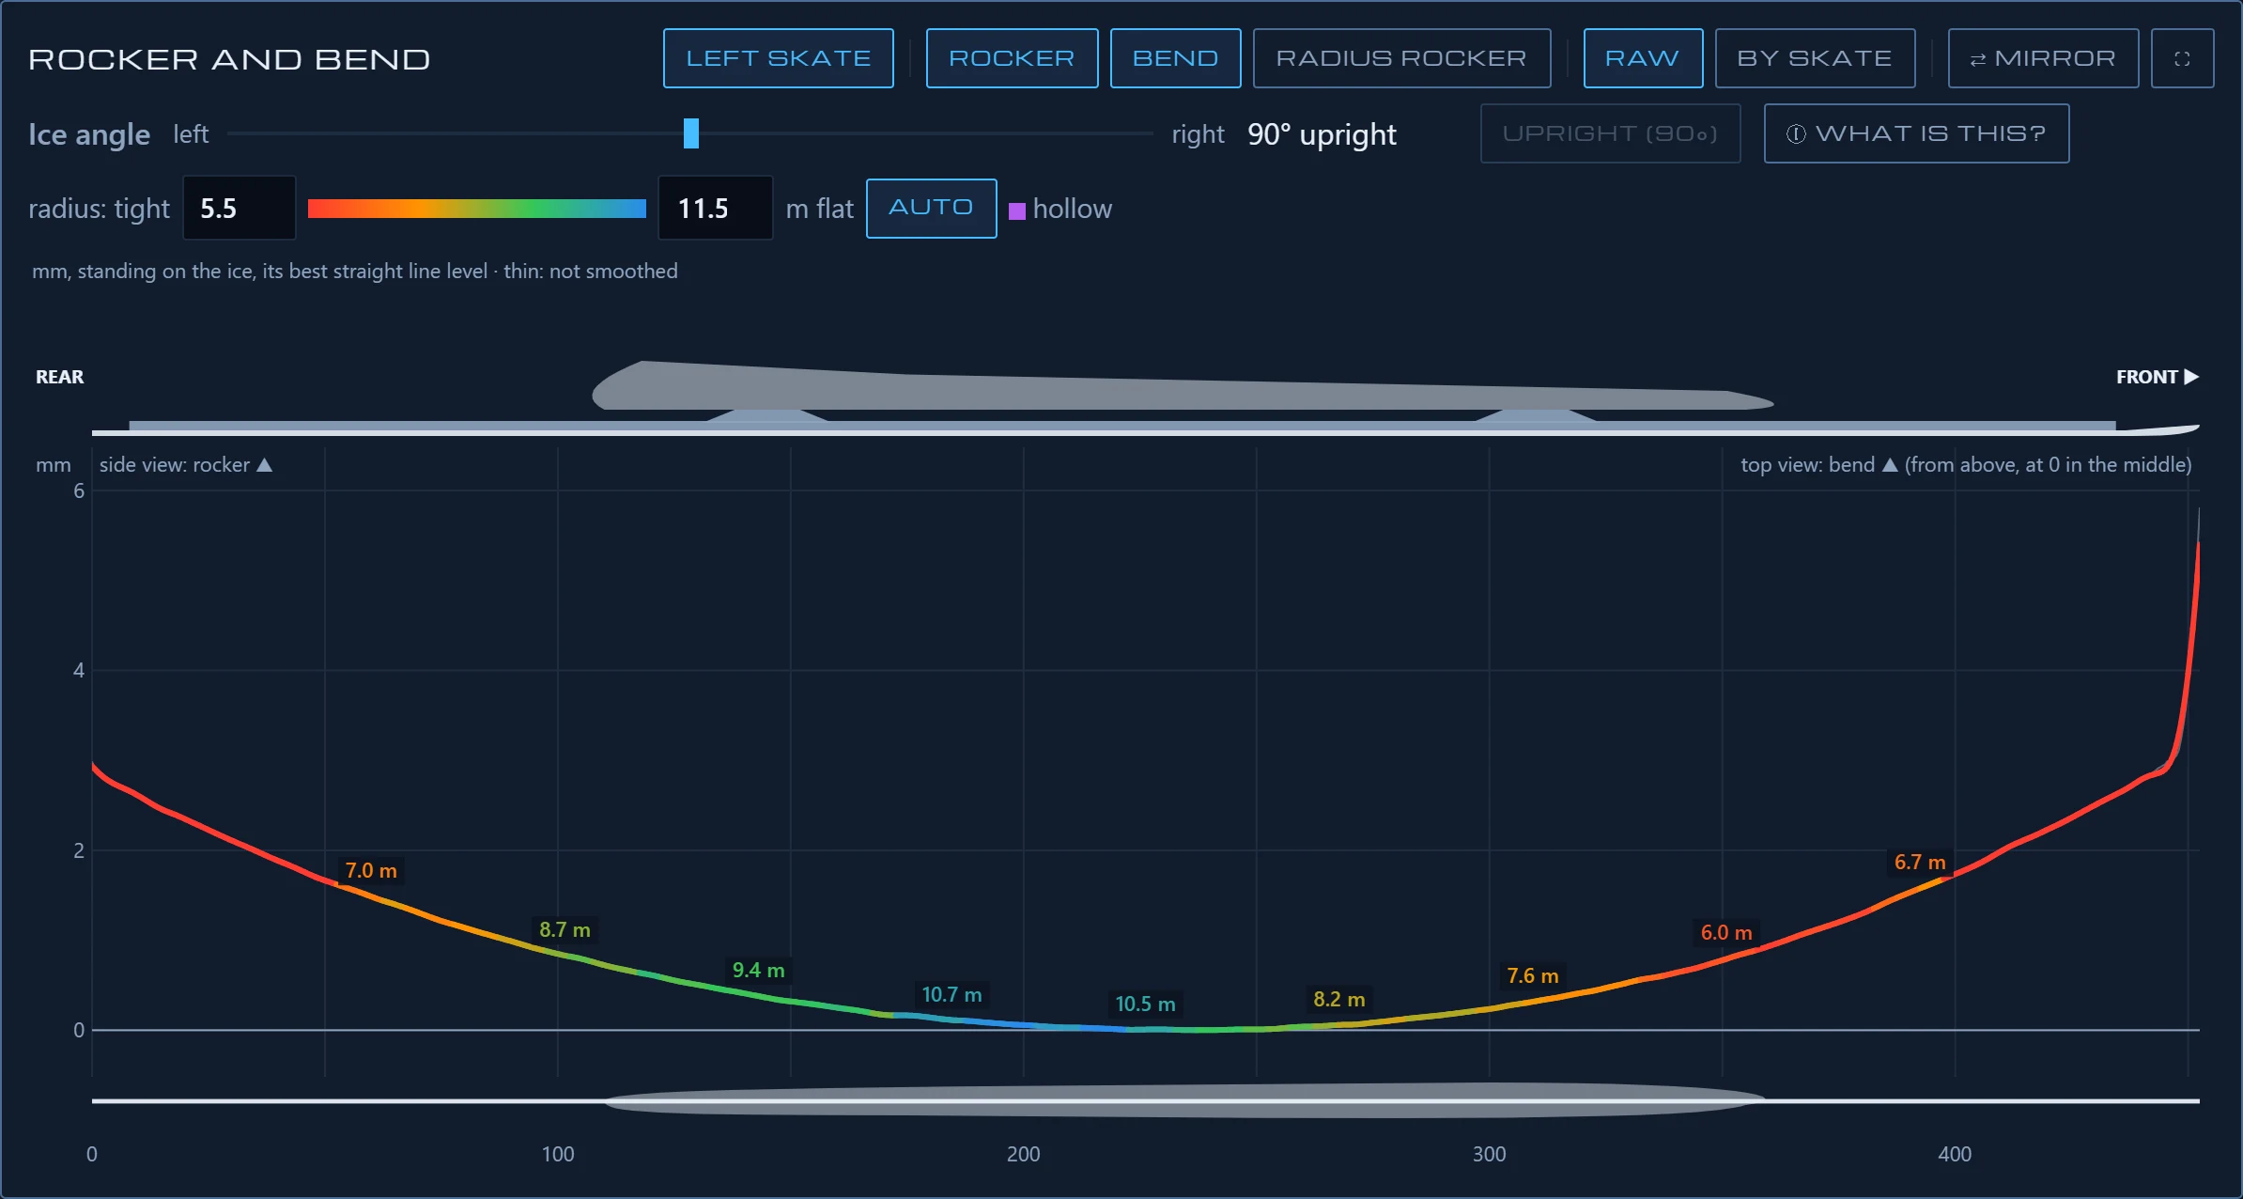Click the 6.7 m radius label
Image resolution: width=2243 pixels, height=1199 pixels.
[x=1919, y=862]
